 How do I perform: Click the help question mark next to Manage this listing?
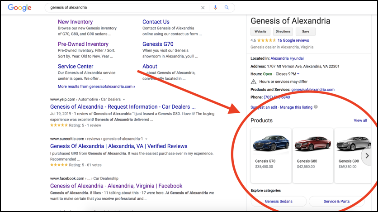(316, 107)
